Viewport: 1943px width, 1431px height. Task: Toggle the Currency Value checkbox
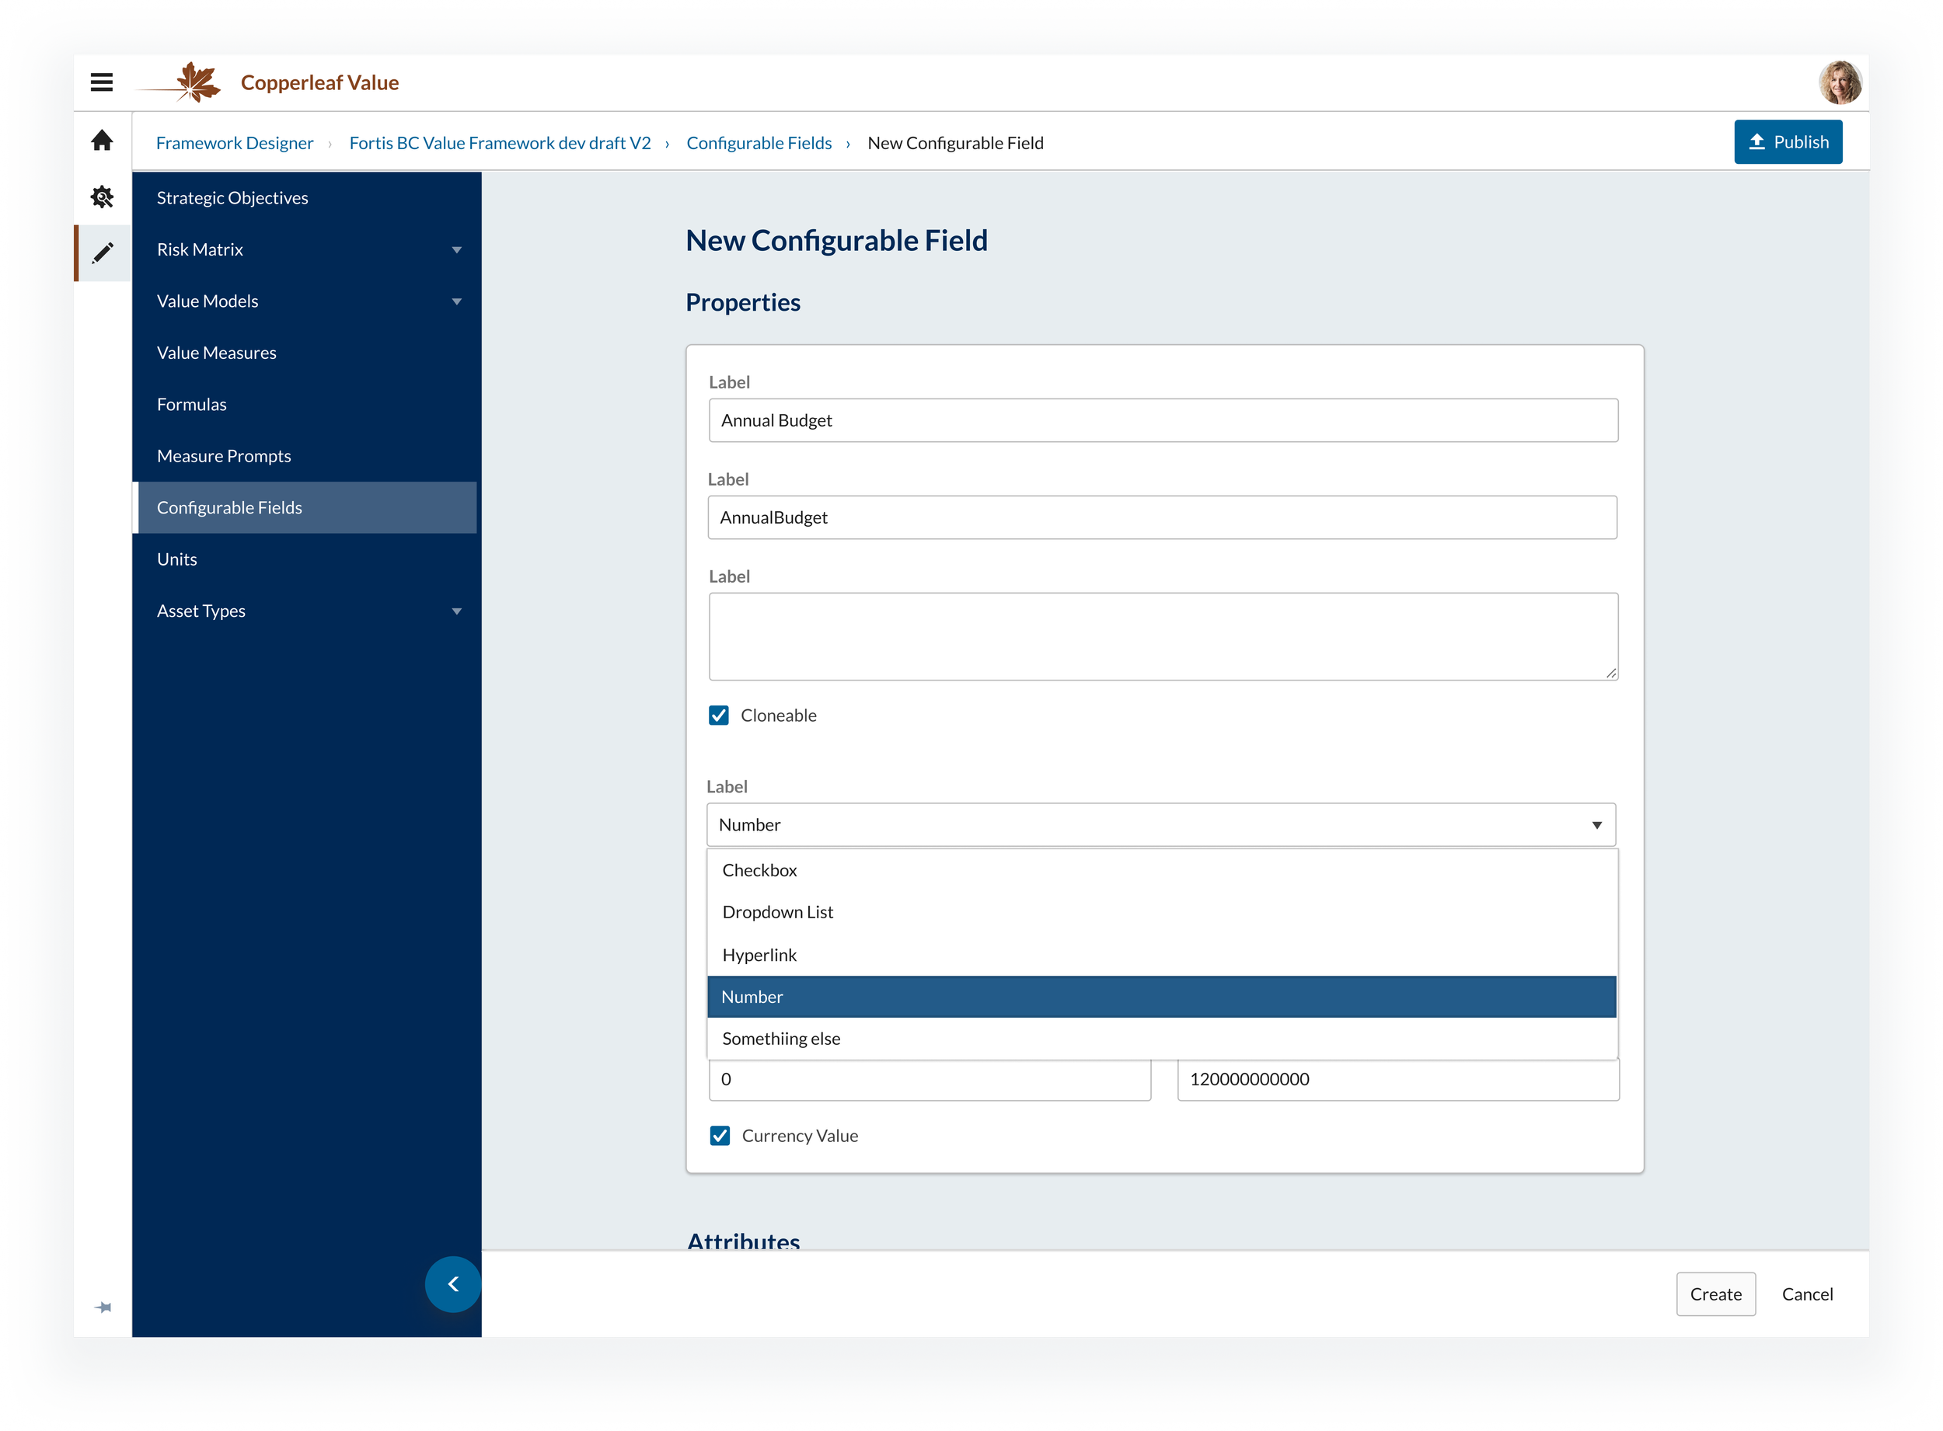(x=720, y=1136)
